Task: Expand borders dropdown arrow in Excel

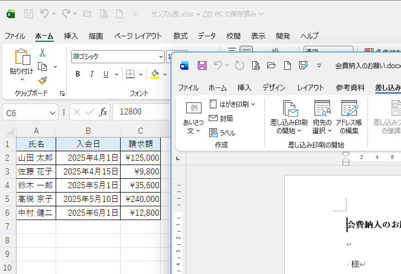Action: pyautogui.click(x=140, y=74)
